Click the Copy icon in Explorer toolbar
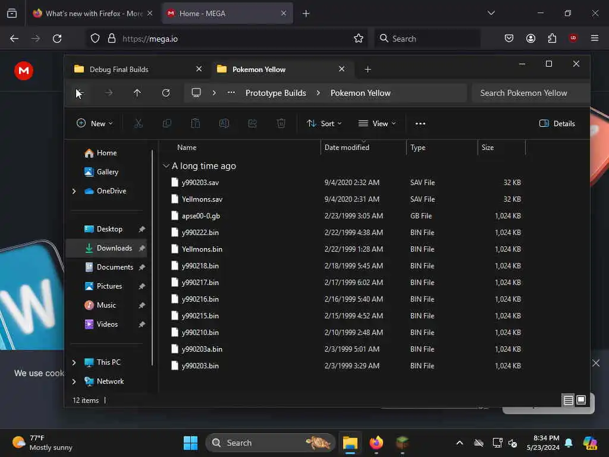The height and width of the screenshot is (457, 609). (167, 124)
